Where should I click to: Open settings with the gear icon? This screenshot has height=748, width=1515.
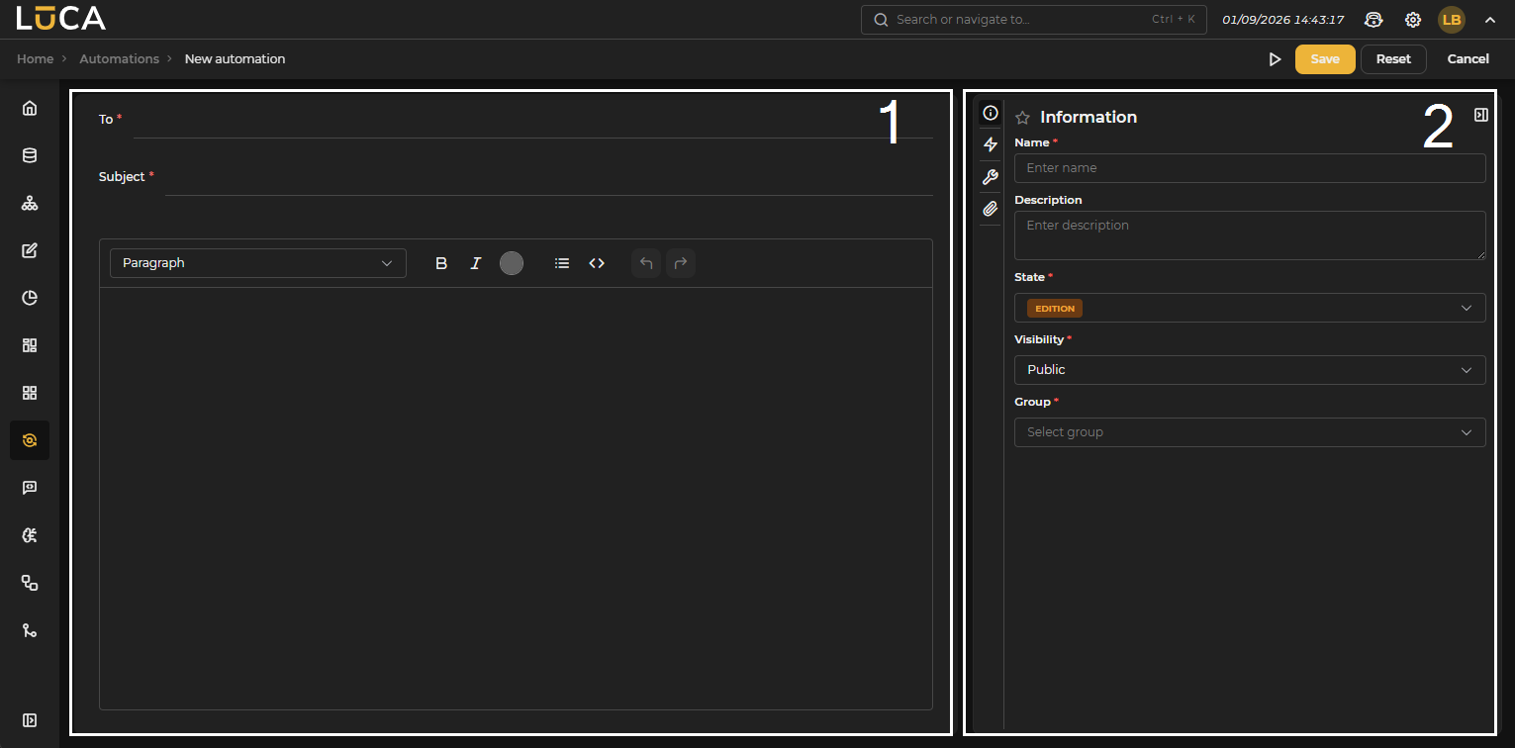1413,19
